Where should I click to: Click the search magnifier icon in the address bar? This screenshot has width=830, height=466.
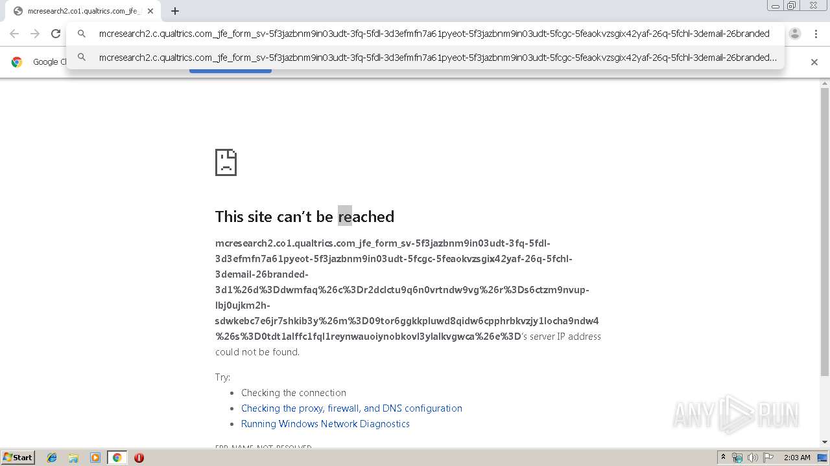click(x=82, y=34)
